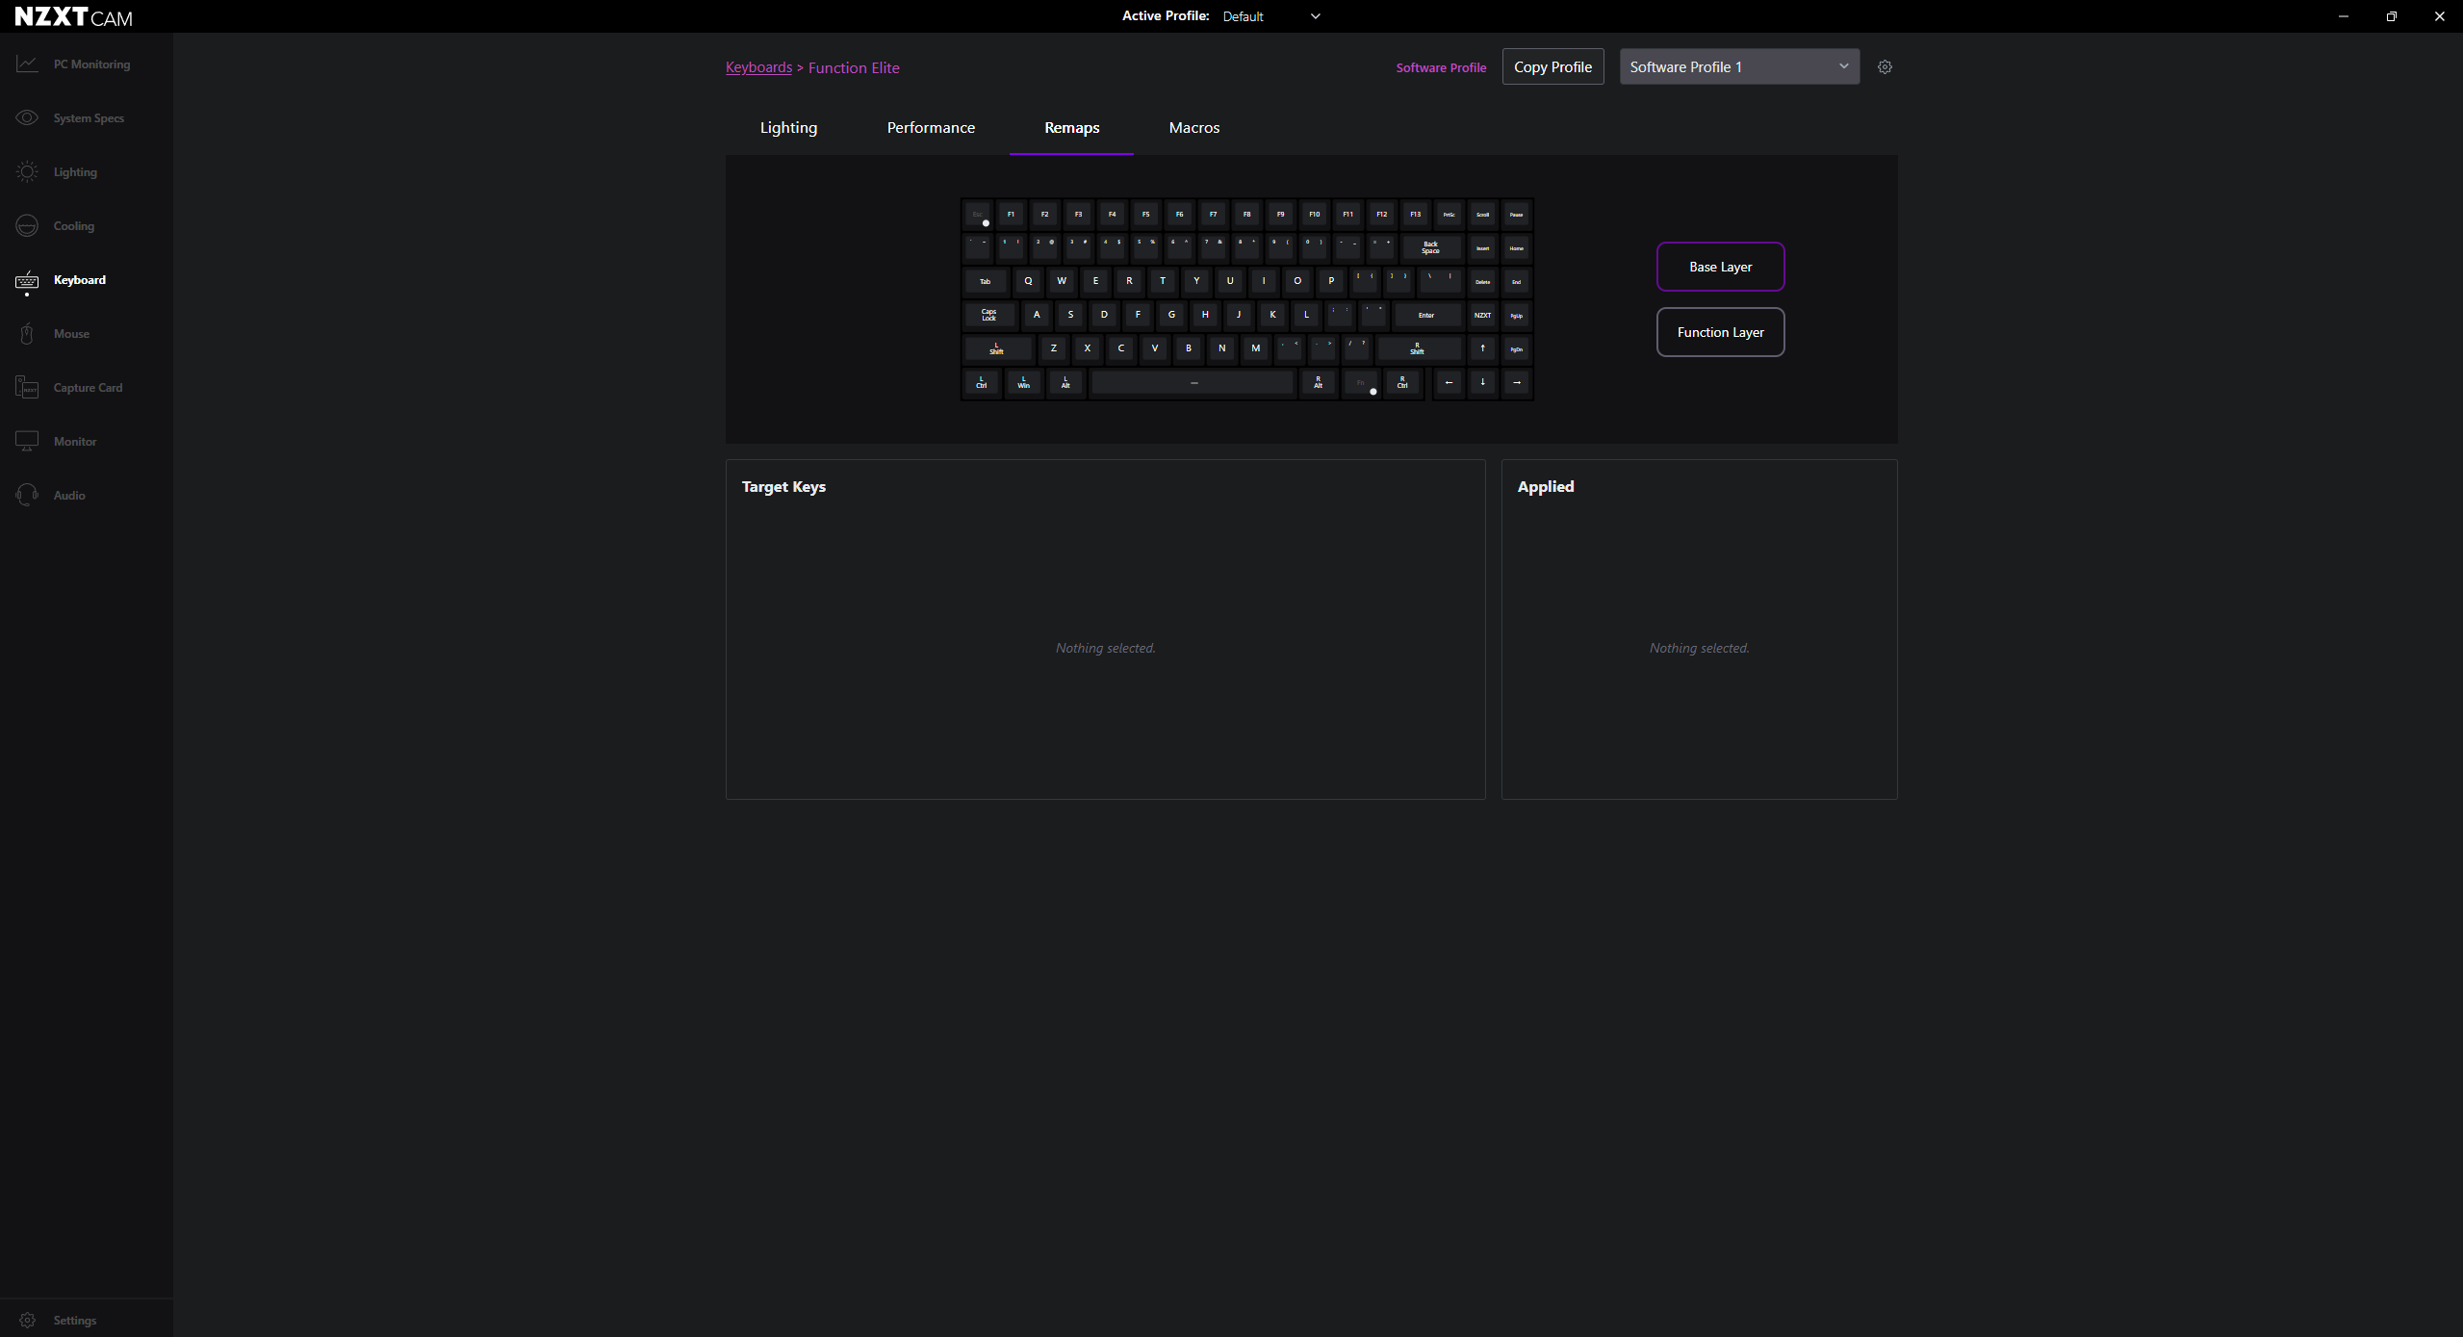Switch to the Lighting tab
This screenshot has height=1337, width=2463.
[x=788, y=127]
